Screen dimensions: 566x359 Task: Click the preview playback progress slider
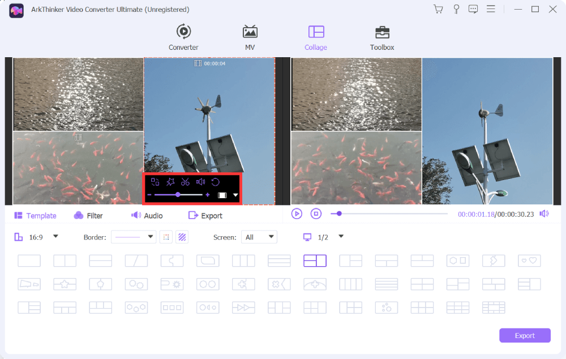[389, 214]
